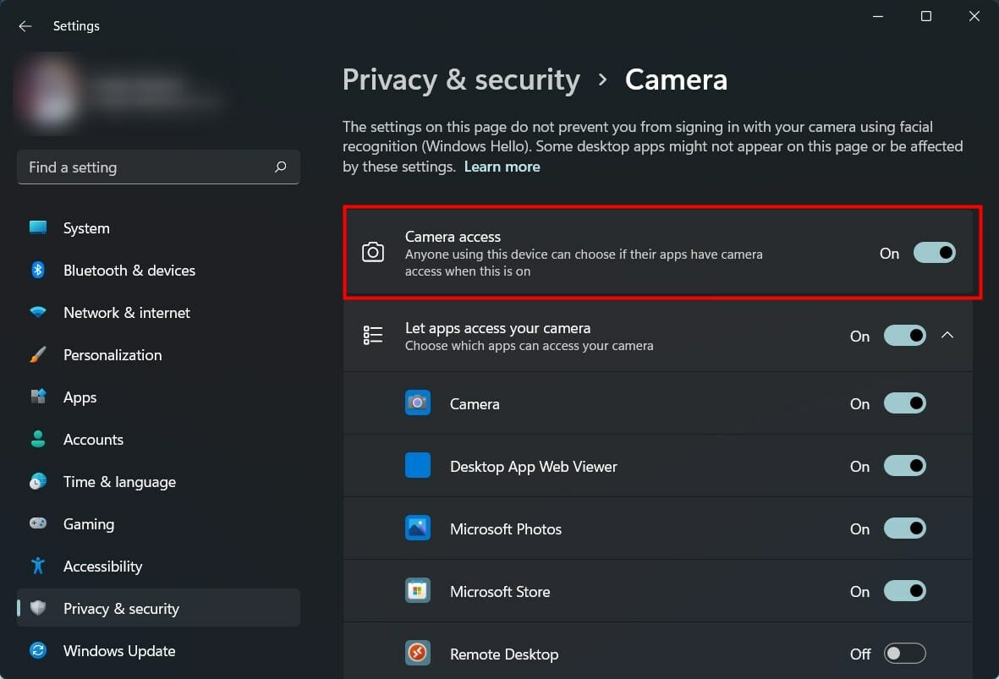Screen dimensions: 999x679
Task: Click the Remote Desktop app icon
Action: click(x=417, y=654)
